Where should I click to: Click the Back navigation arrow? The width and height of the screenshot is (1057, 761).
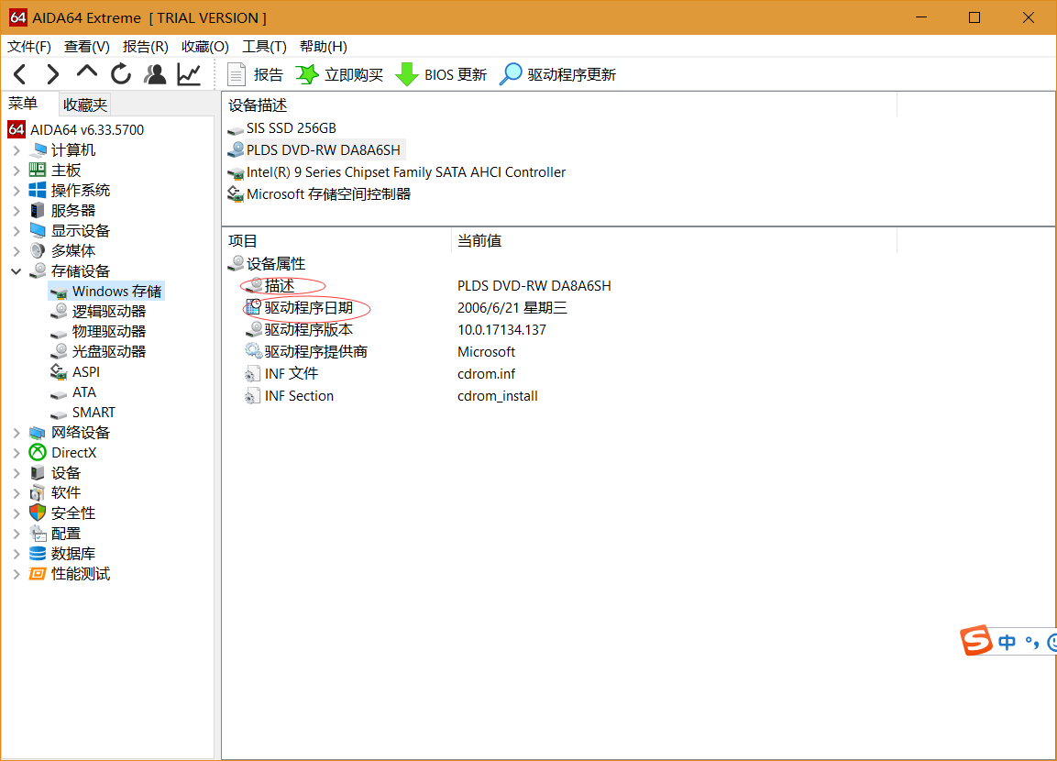[20, 74]
